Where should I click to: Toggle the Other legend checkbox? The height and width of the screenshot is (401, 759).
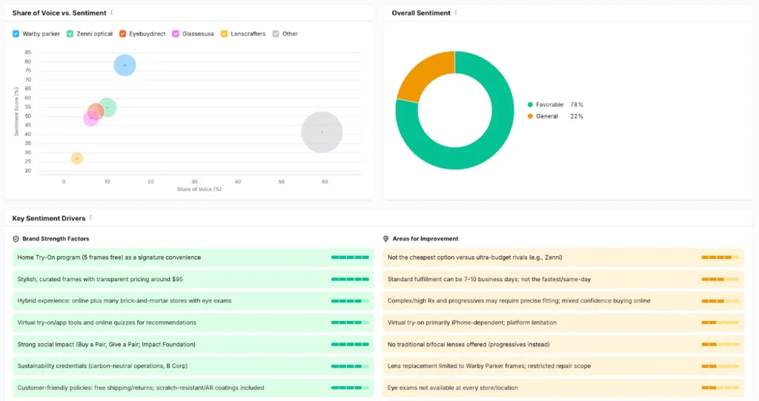(x=276, y=34)
